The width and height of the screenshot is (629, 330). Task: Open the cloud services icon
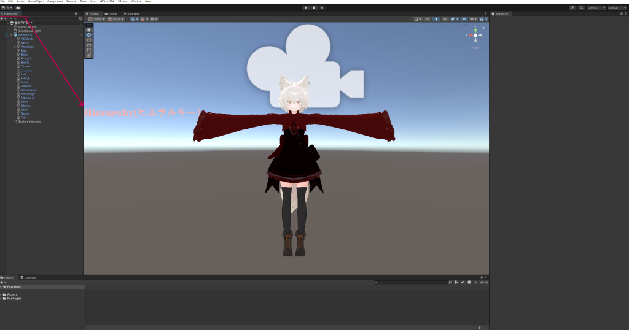18,7
